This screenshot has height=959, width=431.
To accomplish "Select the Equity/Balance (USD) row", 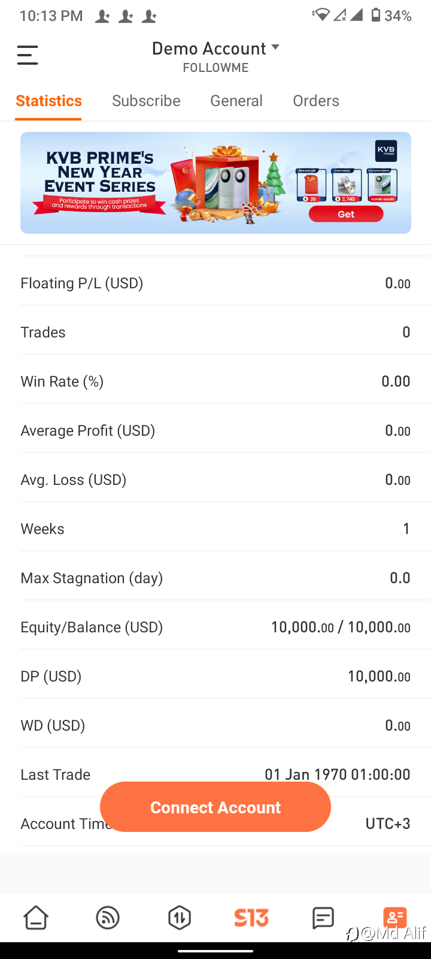I will point(215,627).
